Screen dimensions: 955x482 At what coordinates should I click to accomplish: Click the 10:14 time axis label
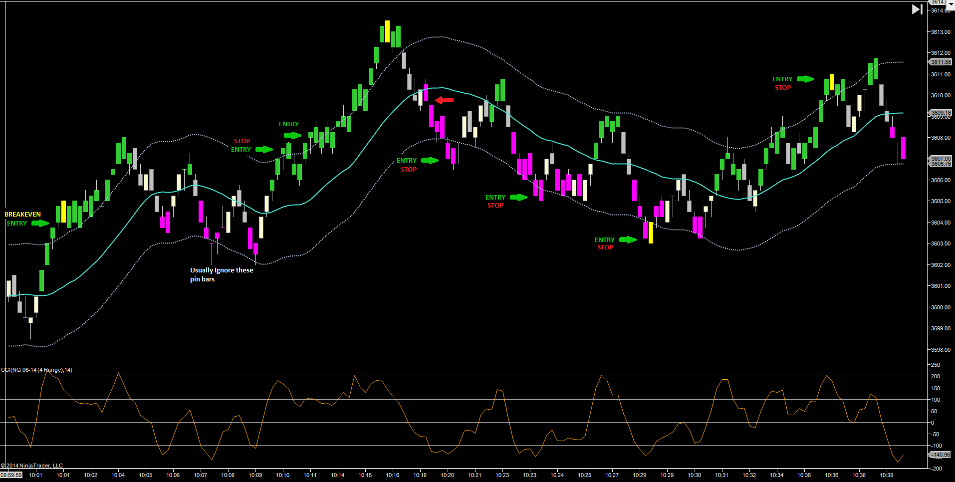(x=338, y=475)
